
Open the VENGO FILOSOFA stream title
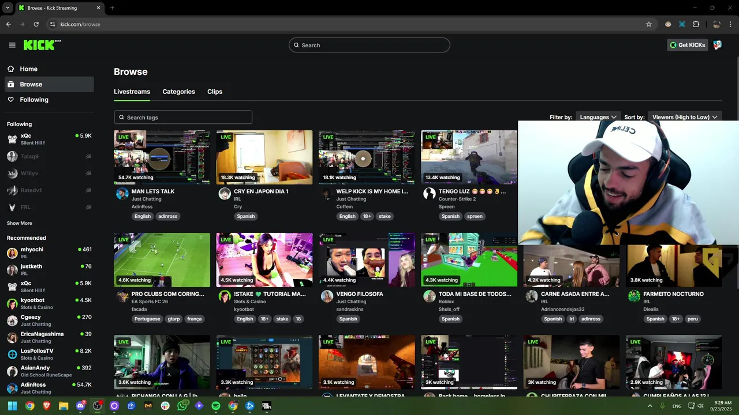[360, 294]
